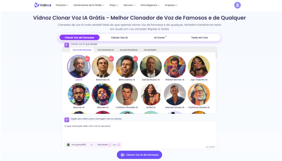Image resolution: width=282 pixels, height=161 pixels.
Task: Open the Voz Feminina IA category tab
Action: tap(106, 50)
